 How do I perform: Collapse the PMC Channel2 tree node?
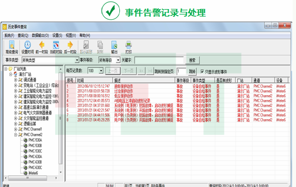point(16,134)
